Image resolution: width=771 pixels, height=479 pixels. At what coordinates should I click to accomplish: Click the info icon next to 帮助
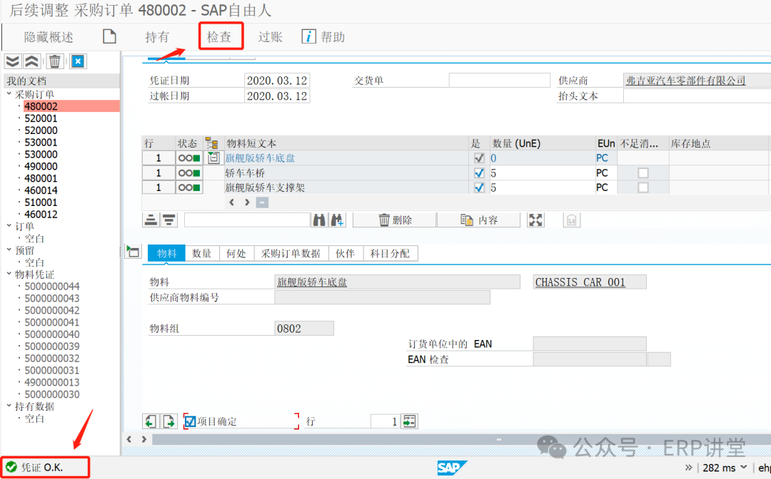[x=308, y=36]
